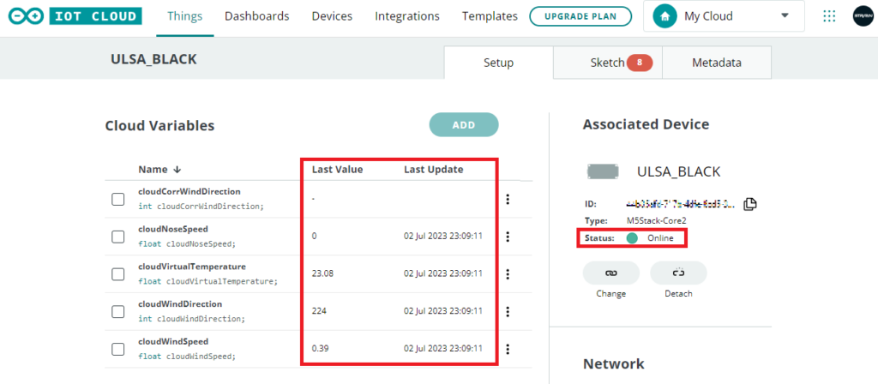Check the cloudCorrWindDirection checkbox
878x384 pixels.
118,199
